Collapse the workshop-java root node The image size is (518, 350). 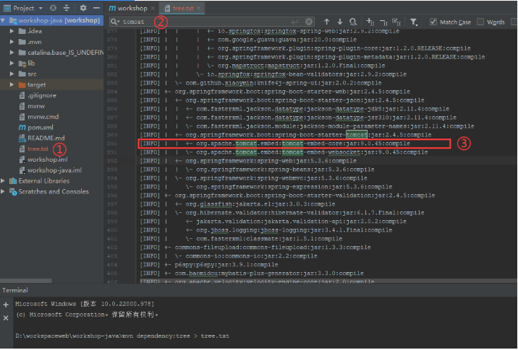3,20
